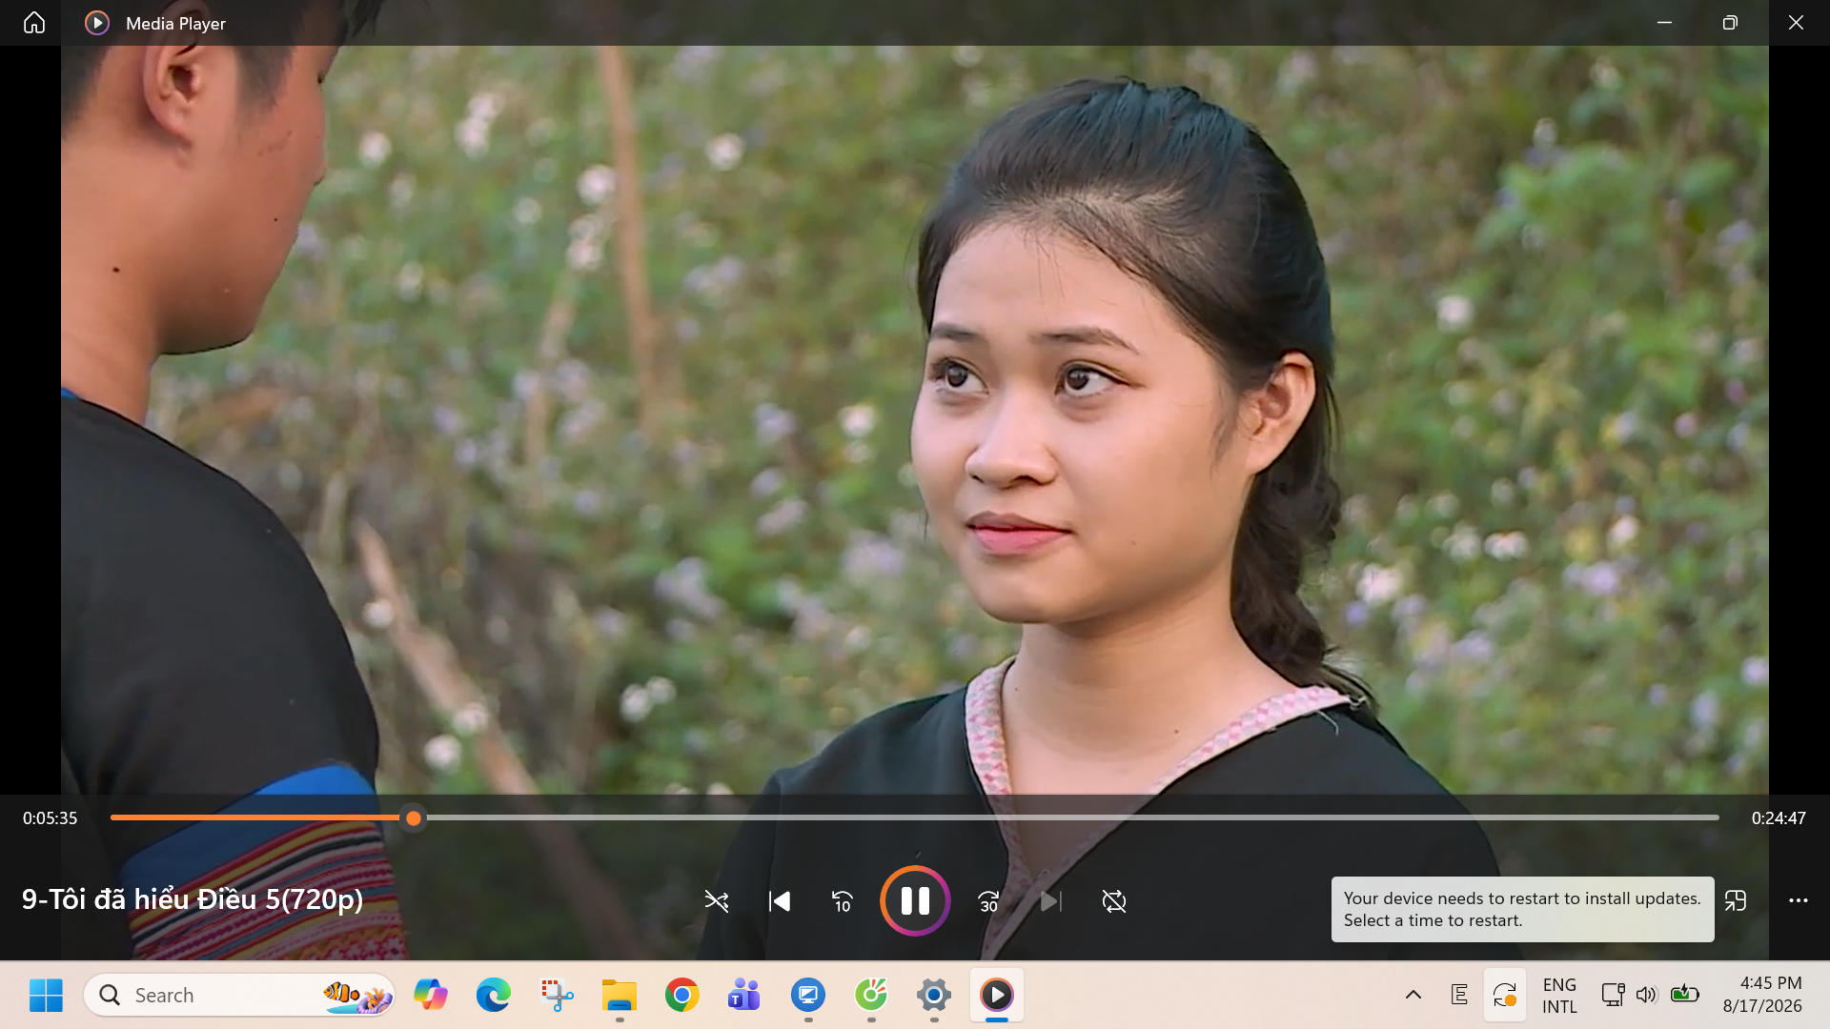1830x1029 pixels.
Task: Click the Media Player title text
Action: click(x=175, y=24)
